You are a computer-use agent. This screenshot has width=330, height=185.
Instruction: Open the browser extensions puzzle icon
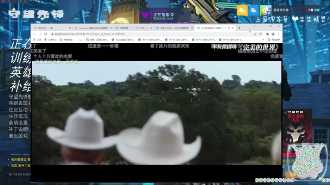point(267,34)
